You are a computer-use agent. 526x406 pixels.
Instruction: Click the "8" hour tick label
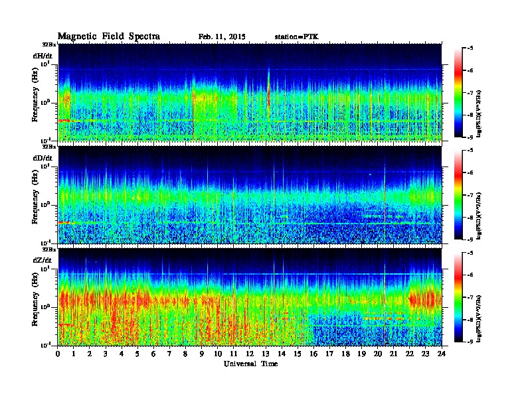185,354
